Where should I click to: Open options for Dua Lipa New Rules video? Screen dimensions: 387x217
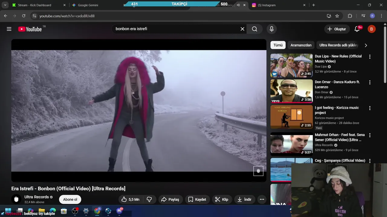pyautogui.click(x=369, y=57)
